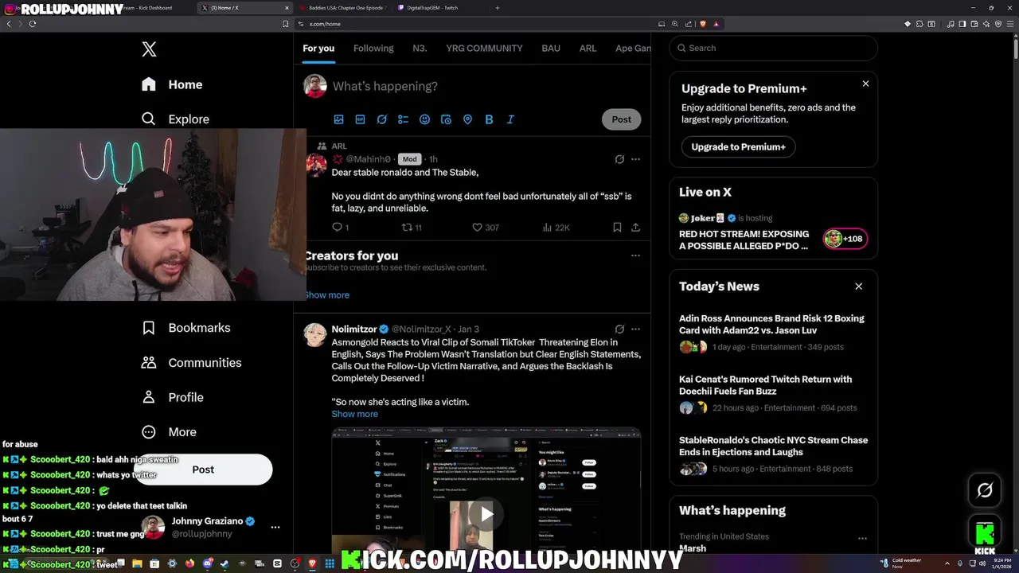Viewport: 1019px width, 573px height.
Task: Open Profile in the sidebar
Action: coord(172,397)
